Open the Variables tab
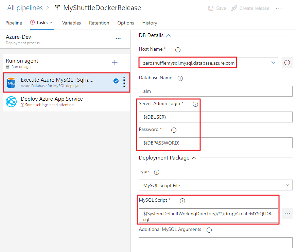Image resolution: width=297 pixels, height=252 pixels. pyautogui.click(x=71, y=23)
